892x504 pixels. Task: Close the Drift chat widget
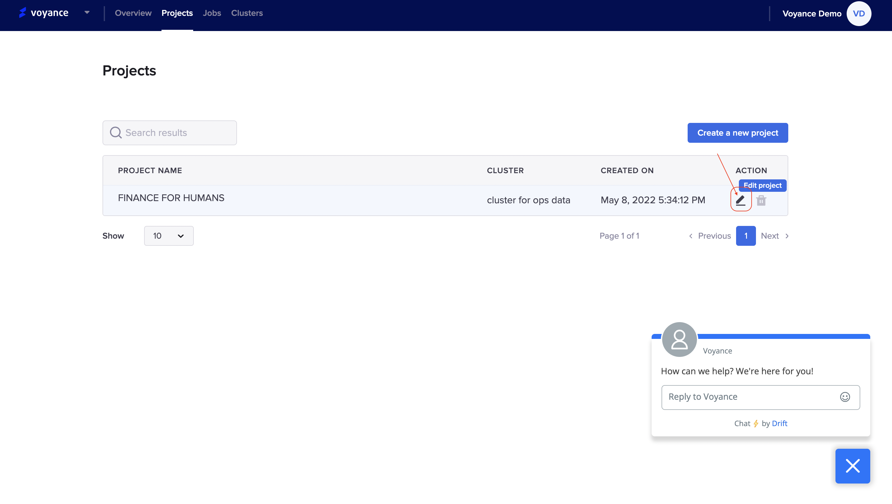click(853, 466)
